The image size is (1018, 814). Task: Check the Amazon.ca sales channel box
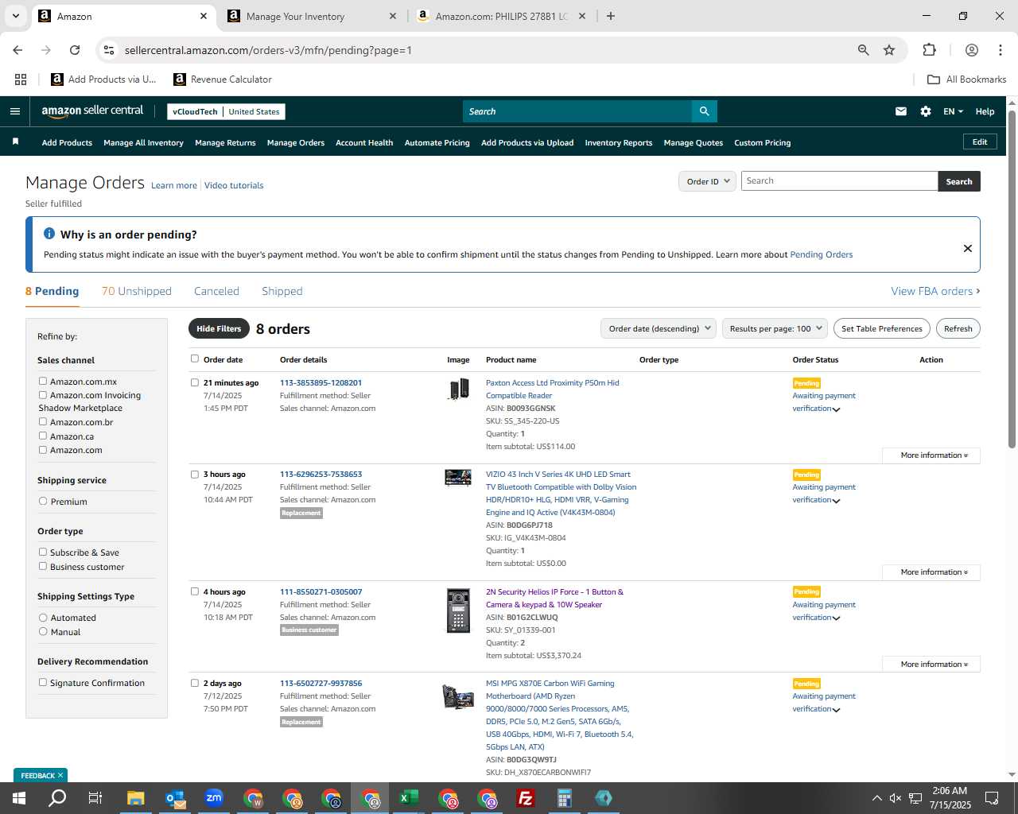coord(43,436)
